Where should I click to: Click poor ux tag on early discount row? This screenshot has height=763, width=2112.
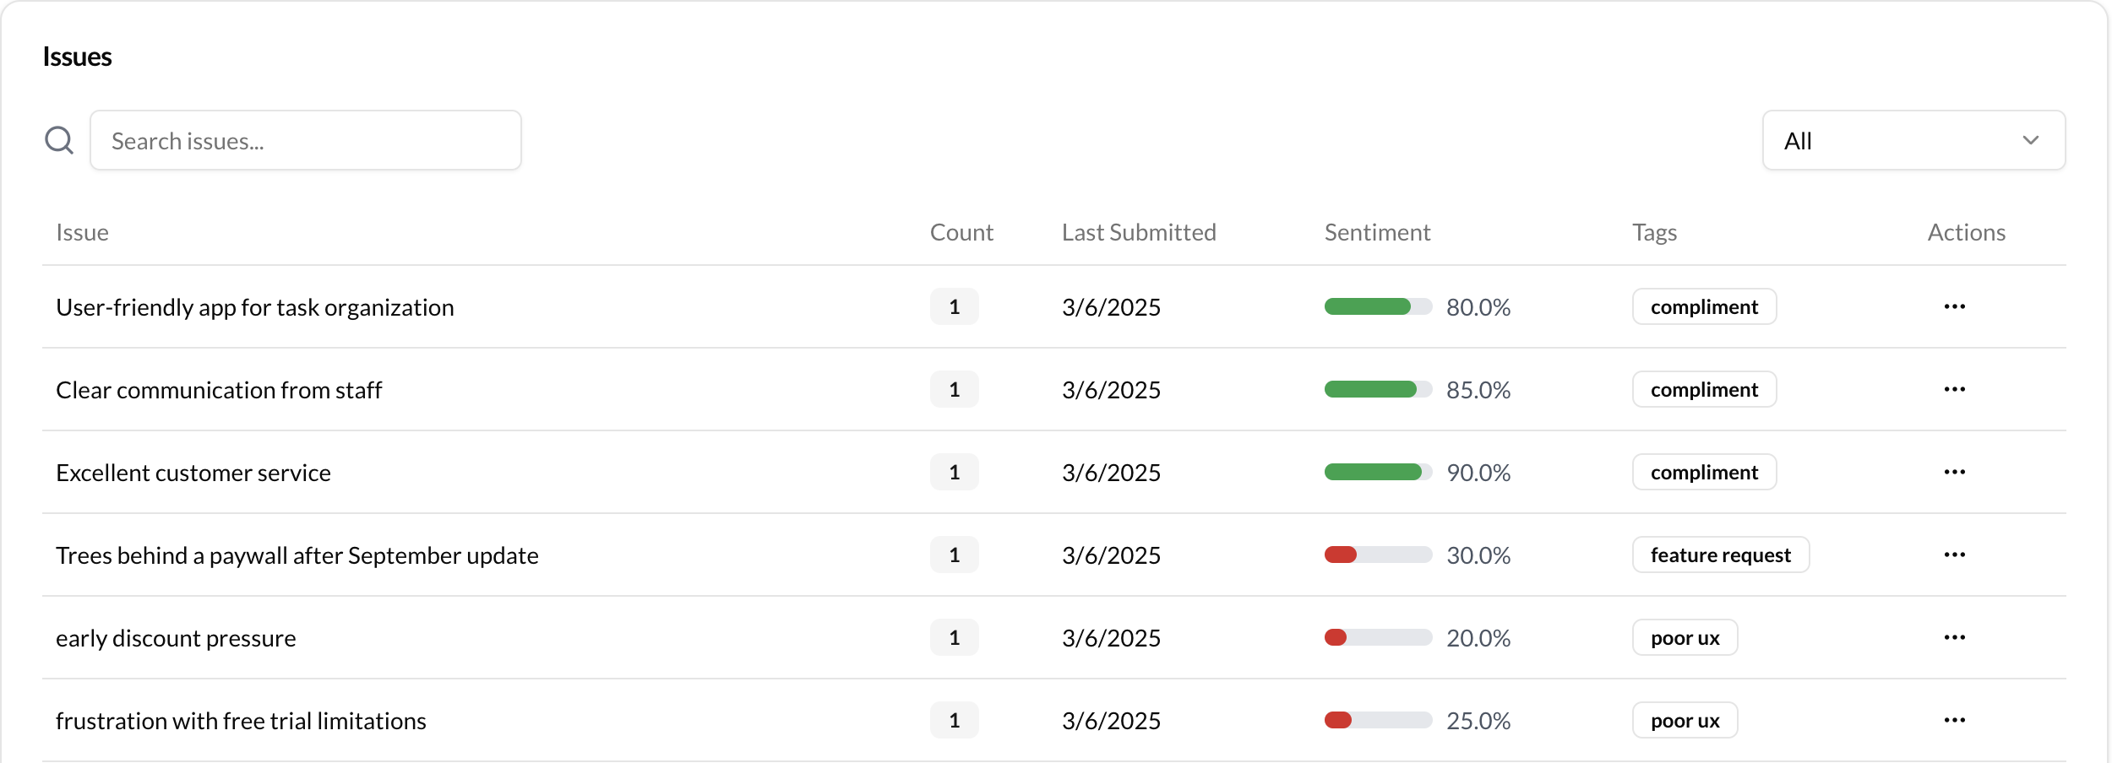click(x=1685, y=637)
